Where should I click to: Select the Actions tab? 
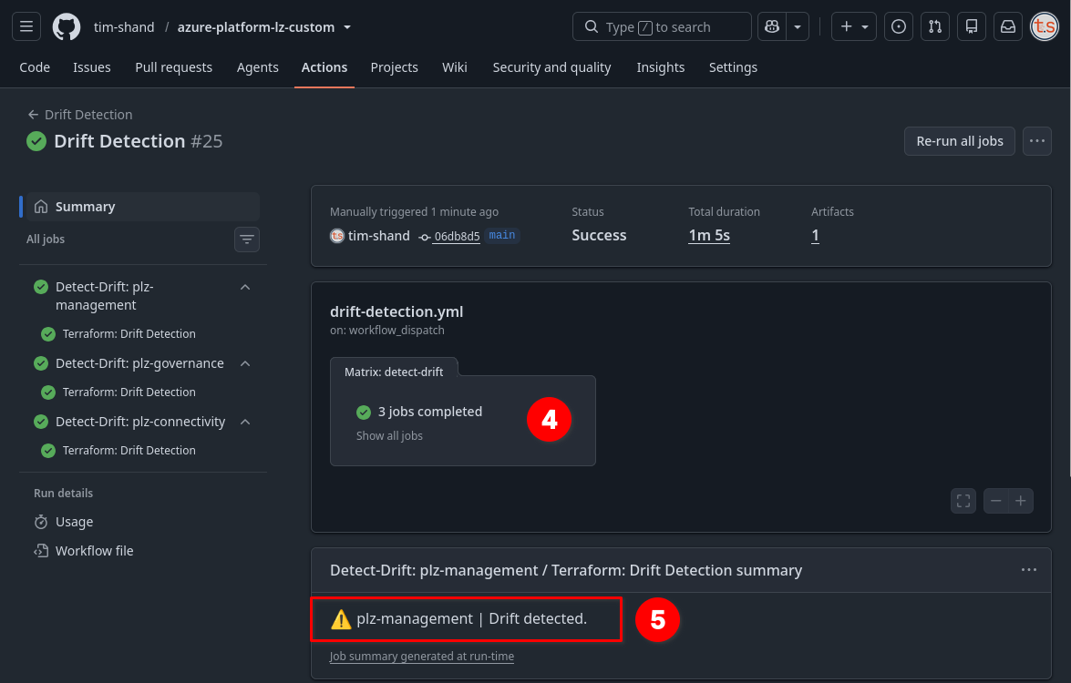click(x=324, y=67)
